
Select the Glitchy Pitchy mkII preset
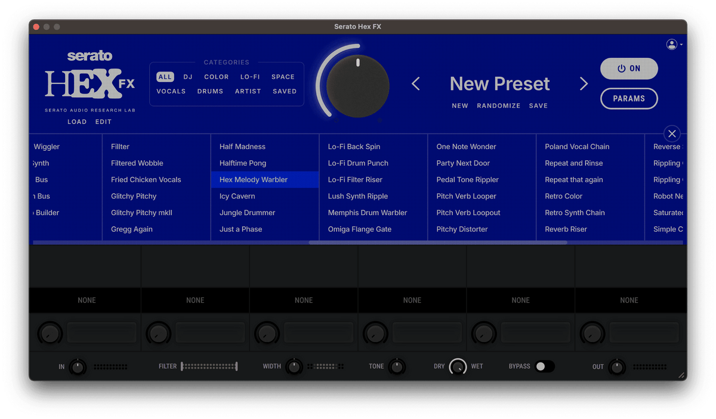141,213
